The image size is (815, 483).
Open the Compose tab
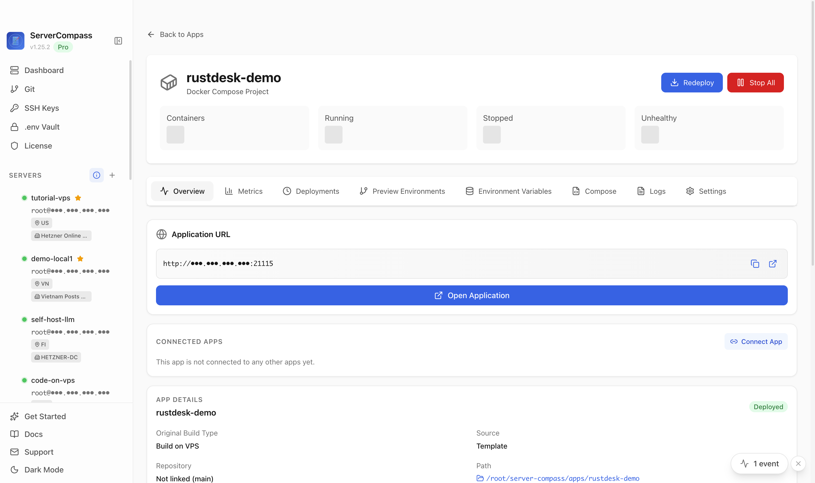pyautogui.click(x=594, y=191)
